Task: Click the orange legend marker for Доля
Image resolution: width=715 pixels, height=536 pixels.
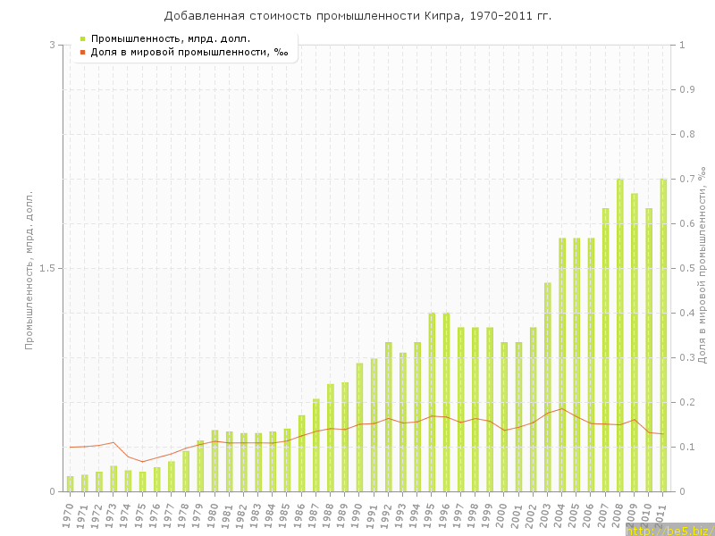Action: point(82,52)
